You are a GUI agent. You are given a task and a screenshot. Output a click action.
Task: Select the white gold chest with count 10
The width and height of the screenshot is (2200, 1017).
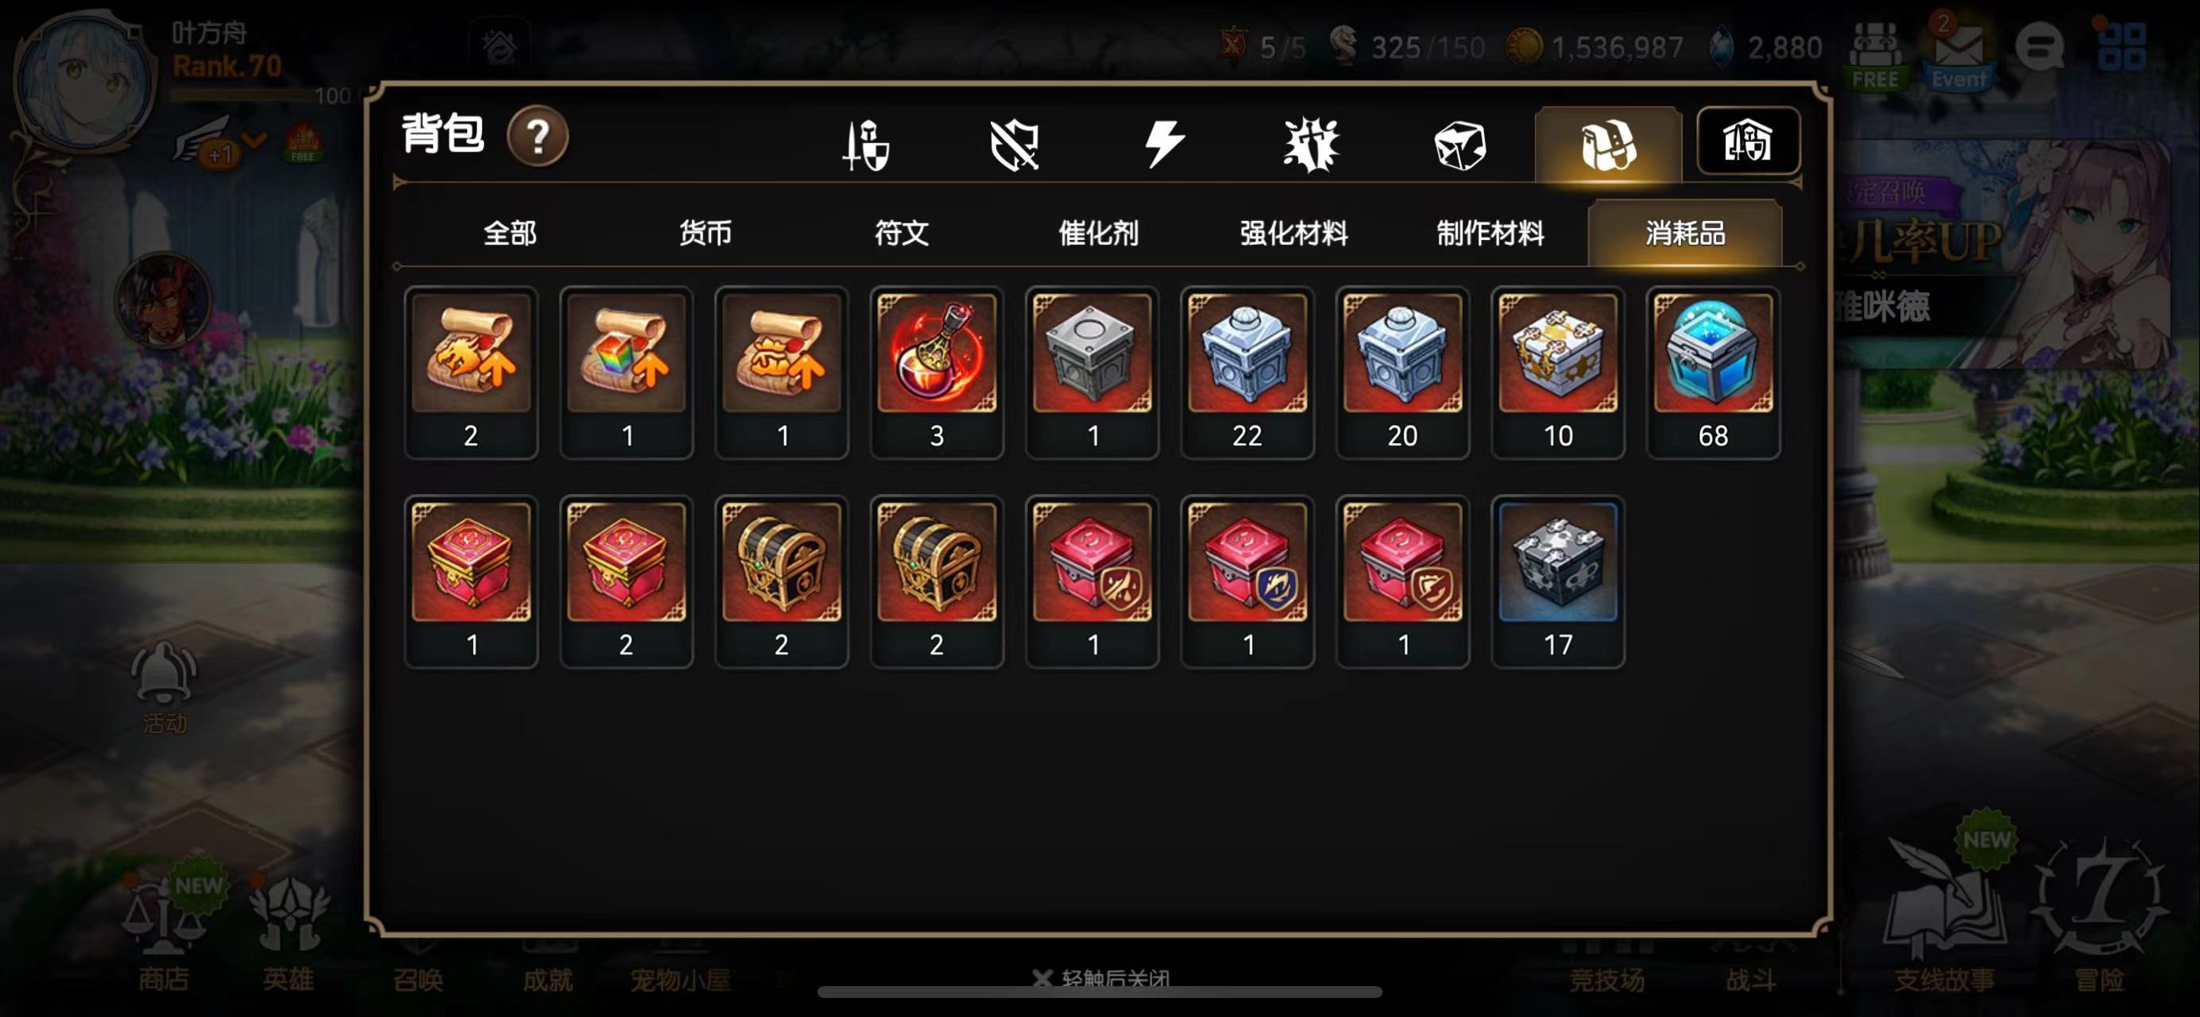tap(1558, 373)
